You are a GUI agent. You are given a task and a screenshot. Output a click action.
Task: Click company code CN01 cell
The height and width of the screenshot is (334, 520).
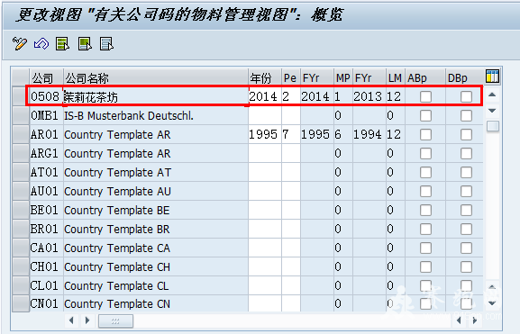pyautogui.click(x=47, y=303)
